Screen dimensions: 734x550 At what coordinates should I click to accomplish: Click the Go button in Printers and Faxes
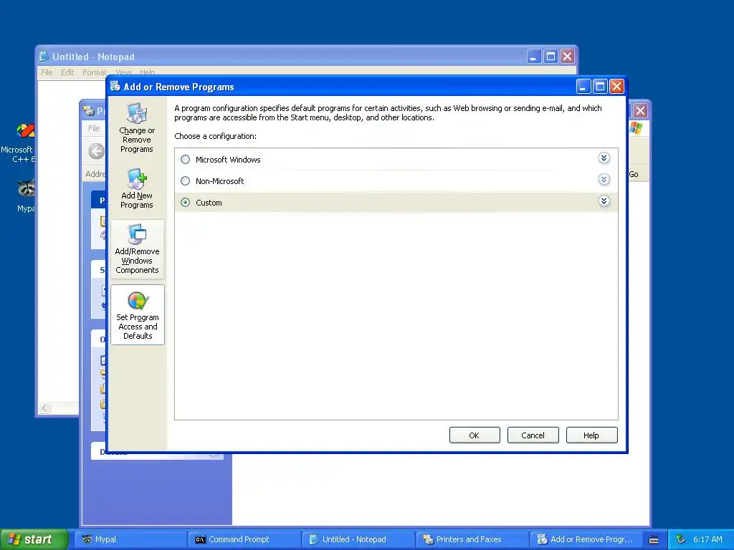pos(634,174)
